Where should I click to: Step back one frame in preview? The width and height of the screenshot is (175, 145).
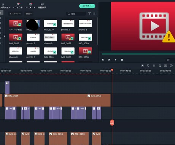pos(103,60)
